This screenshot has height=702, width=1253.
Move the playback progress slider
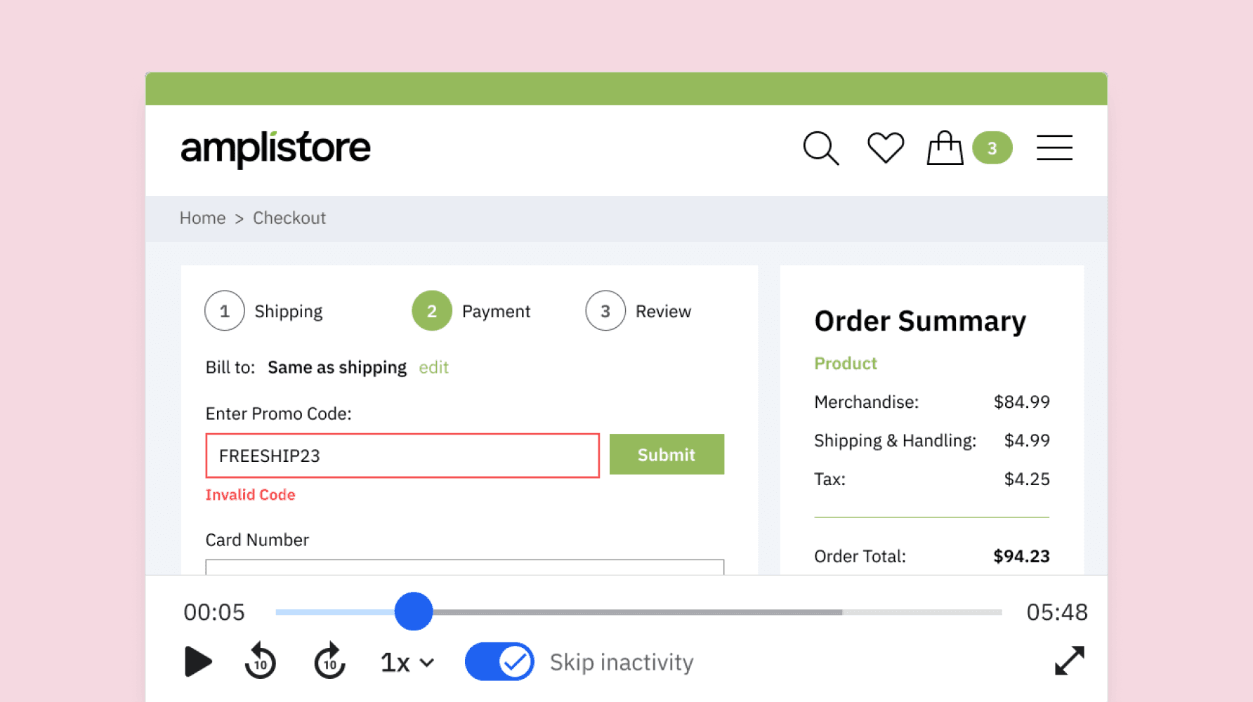pyautogui.click(x=414, y=611)
